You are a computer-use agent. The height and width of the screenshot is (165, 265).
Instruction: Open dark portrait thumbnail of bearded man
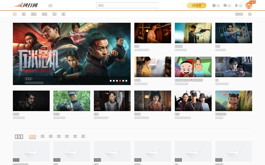pyautogui.click(x=31, y=101)
